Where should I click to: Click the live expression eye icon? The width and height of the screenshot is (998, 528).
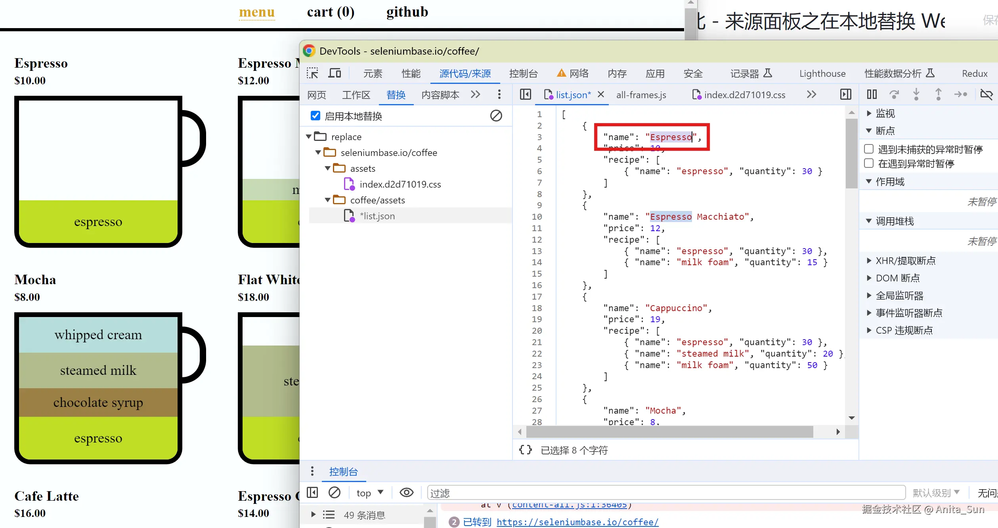(x=406, y=492)
